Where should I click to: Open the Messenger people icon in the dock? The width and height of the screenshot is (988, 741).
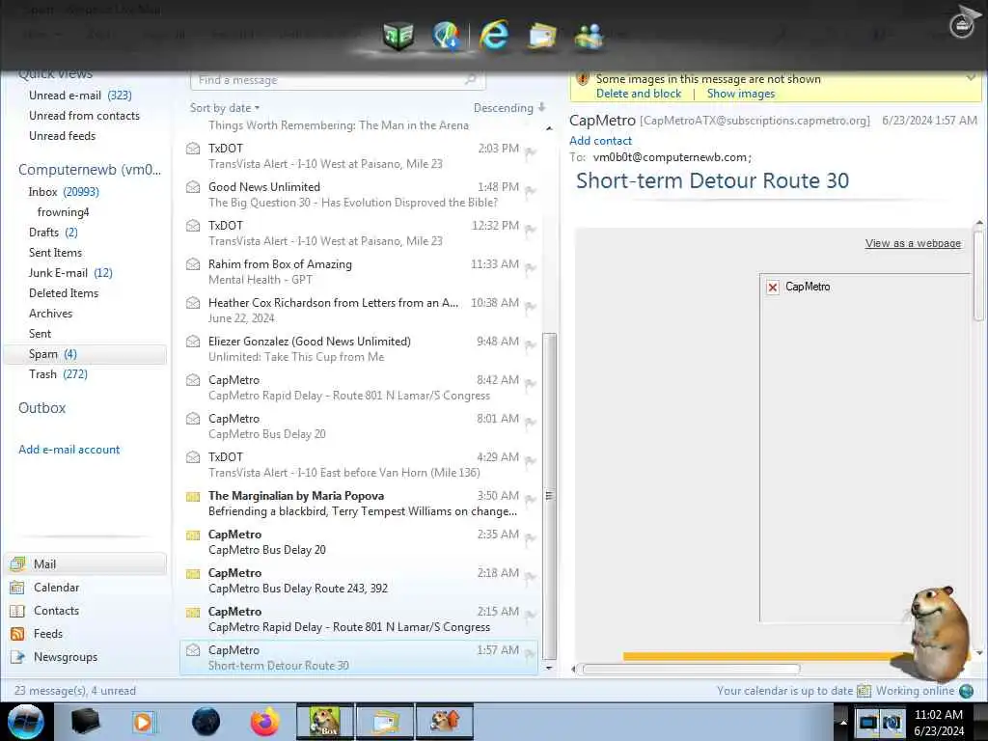590,36
